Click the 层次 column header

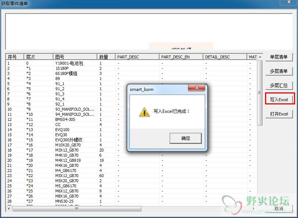point(38,57)
